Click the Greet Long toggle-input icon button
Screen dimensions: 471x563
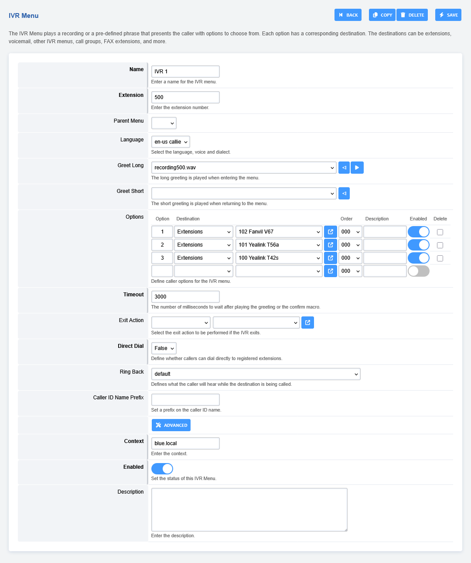[x=344, y=168]
